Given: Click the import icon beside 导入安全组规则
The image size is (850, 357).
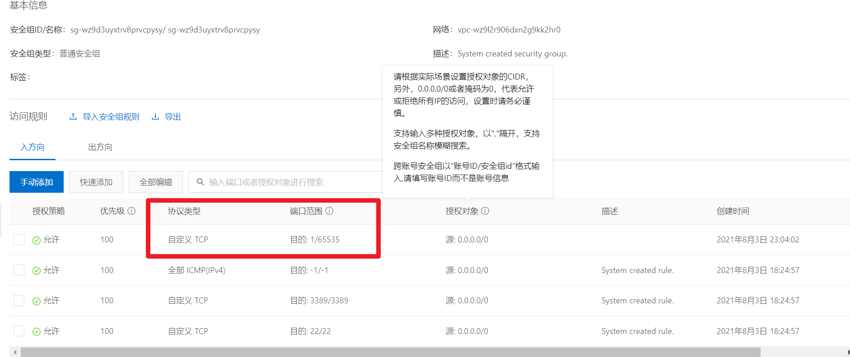Looking at the screenshot, I should coord(73,116).
